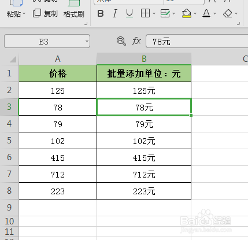Open the eraser dropdown arrow
Viewport: 248px width, 240px height.
236,13
